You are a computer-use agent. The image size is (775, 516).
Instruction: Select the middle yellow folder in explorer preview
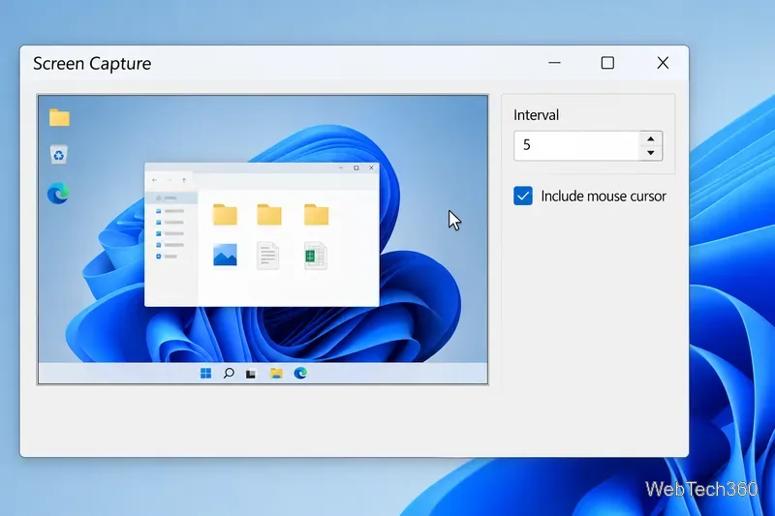click(269, 215)
